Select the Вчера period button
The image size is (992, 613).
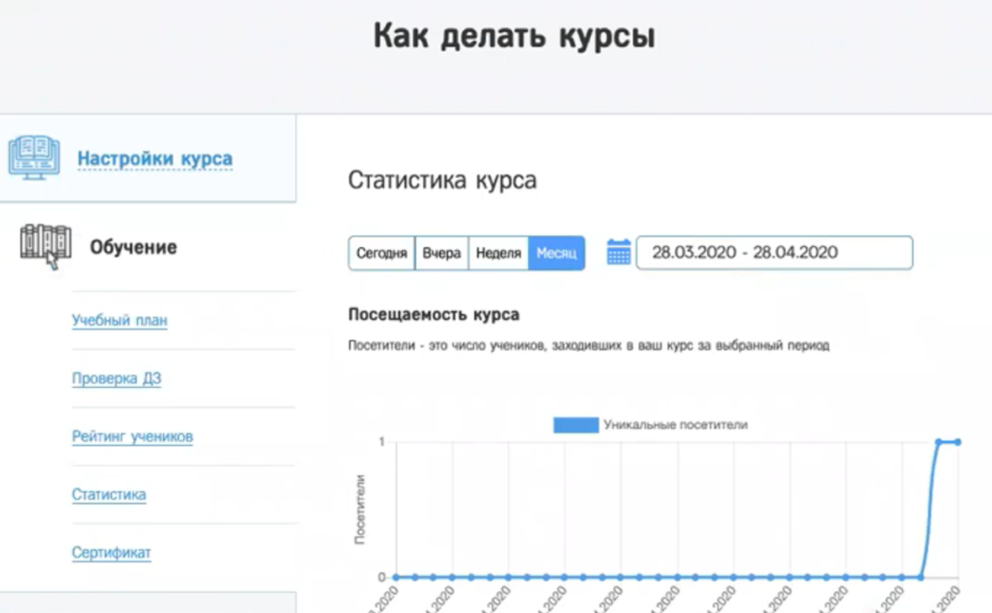[x=441, y=253]
